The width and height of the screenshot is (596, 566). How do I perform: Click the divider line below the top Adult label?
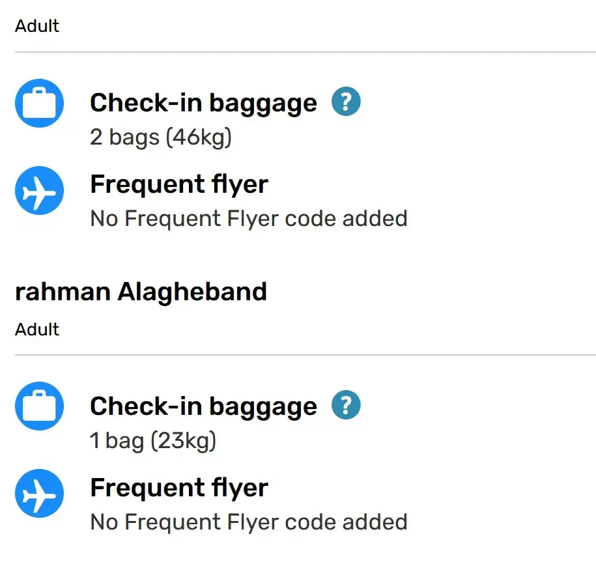(x=305, y=51)
